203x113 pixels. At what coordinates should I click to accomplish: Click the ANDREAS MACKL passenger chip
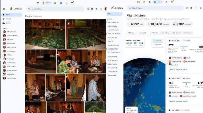click(x=175, y=61)
